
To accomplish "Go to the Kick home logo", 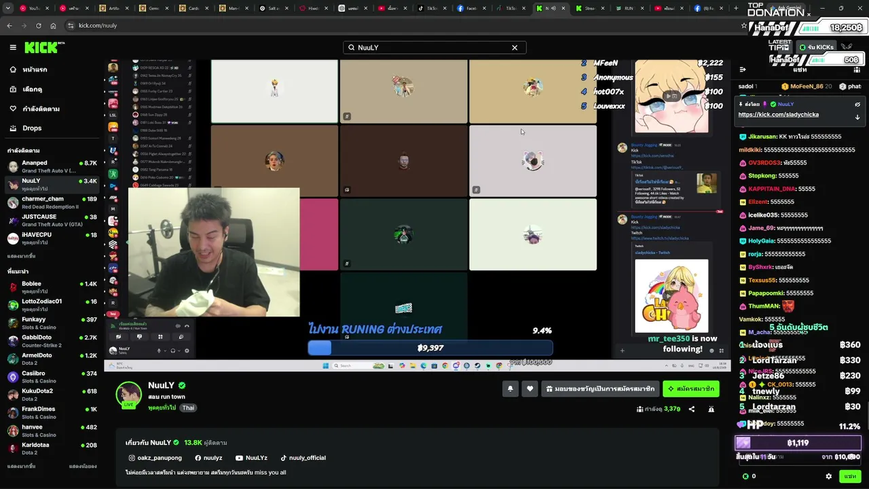I will (x=44, y=48).
